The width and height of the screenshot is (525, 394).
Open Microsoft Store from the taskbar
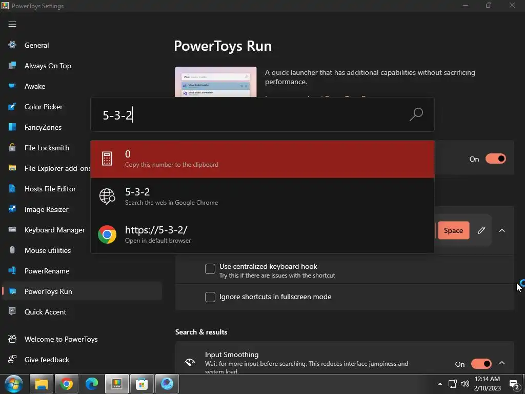coord(142,384)
